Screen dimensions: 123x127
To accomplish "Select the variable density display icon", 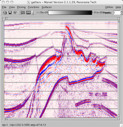I will (29, 13).
